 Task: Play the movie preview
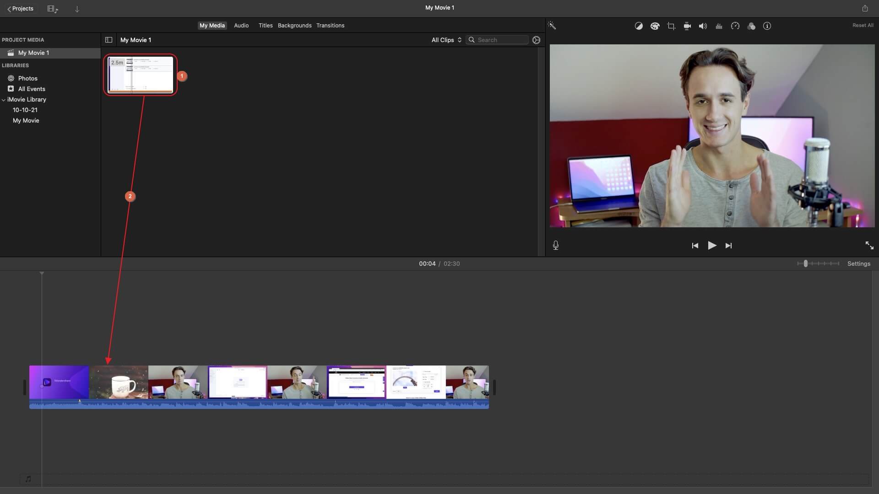(712, 246)
